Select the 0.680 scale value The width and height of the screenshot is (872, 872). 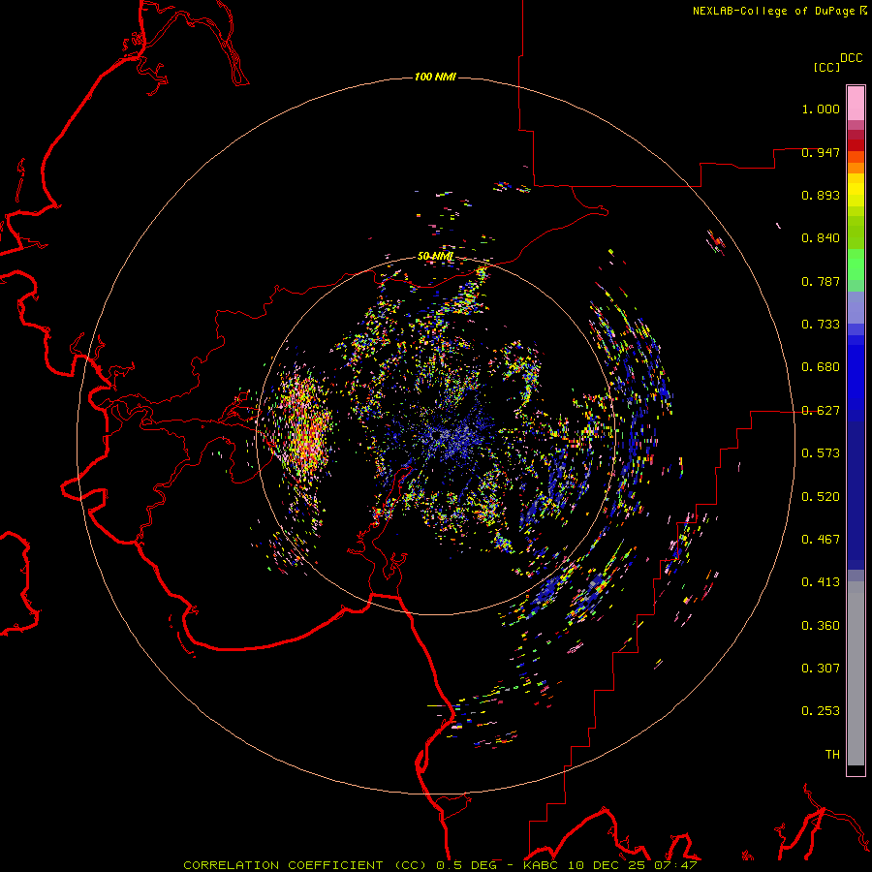click(x=821, y=367)
